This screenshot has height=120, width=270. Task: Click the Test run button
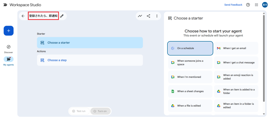click(79, 111)
